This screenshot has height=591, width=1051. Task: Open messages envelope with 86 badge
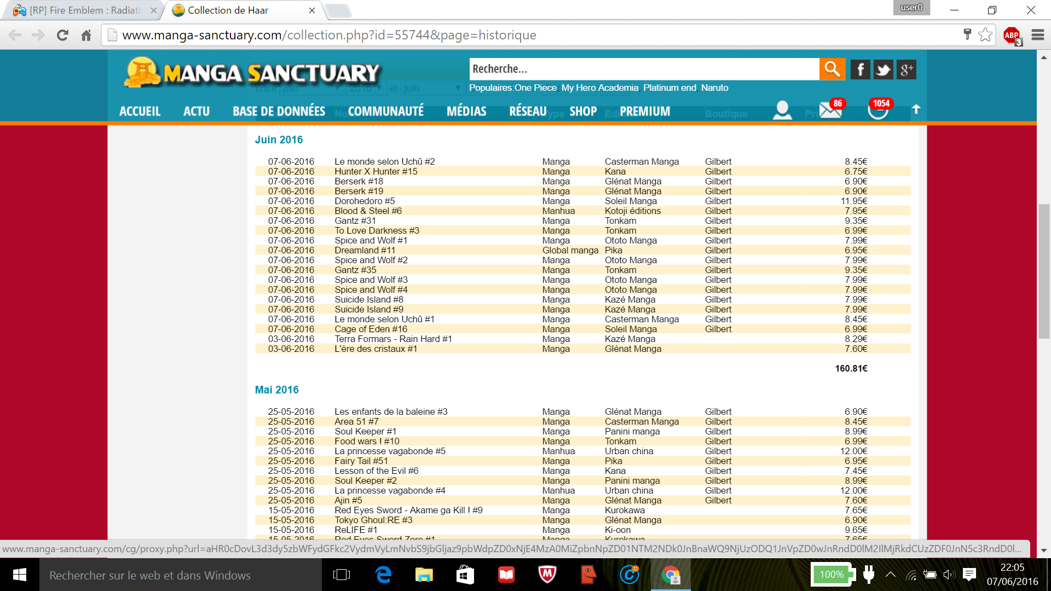click(830, 109)
